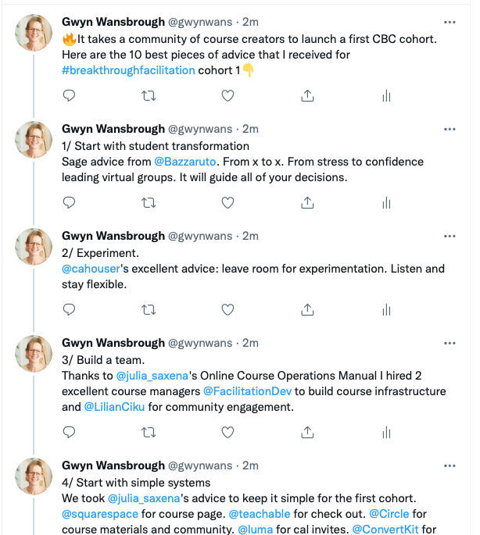Reply to the first CBC cohort tweet

(x=69, y=95)
